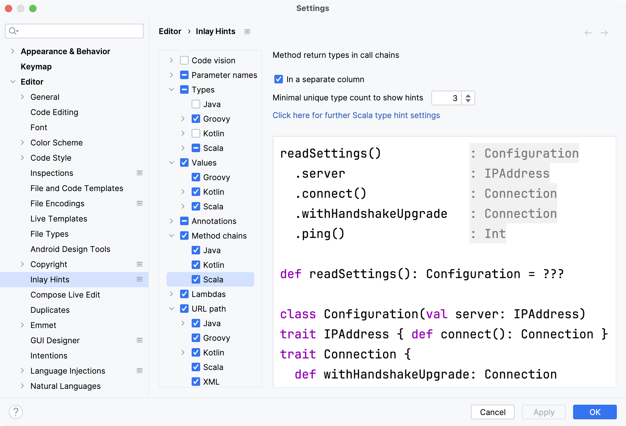Viewport: 626px width, 426px height.
Task: Disable XML under URL path
Action: point(196,381)
